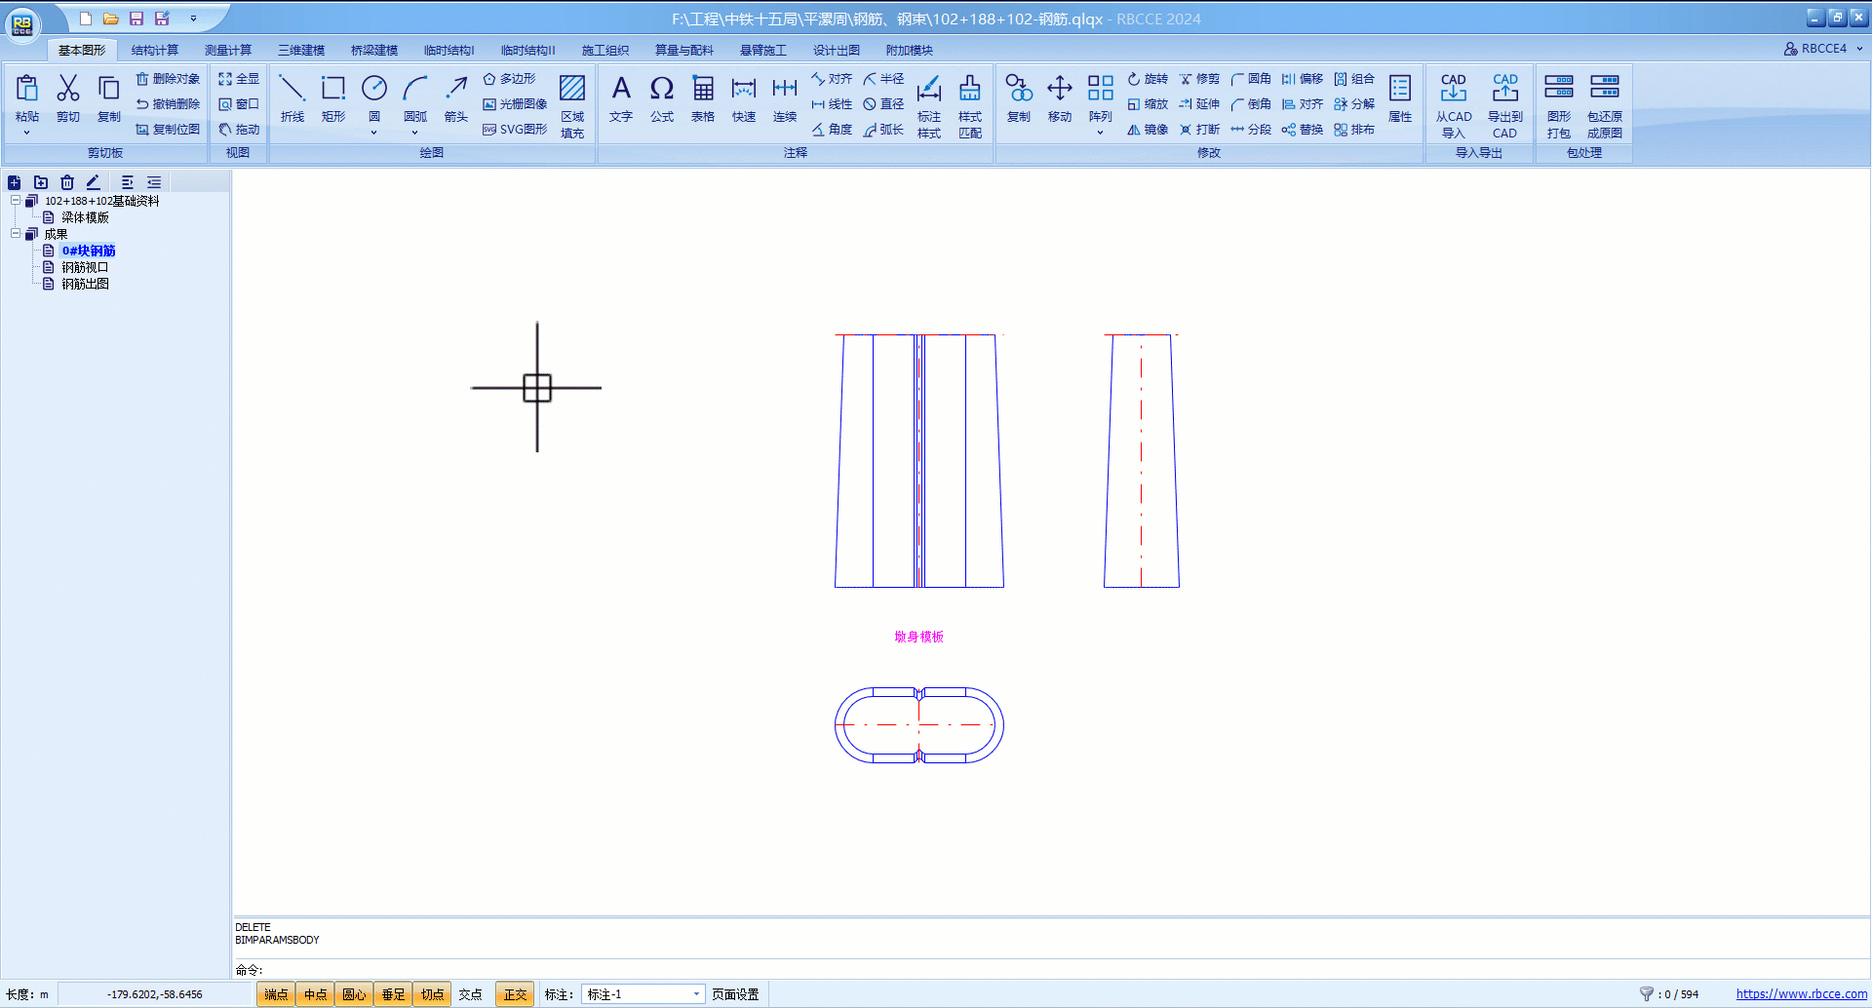Collapse the 成果 tree node
This screenshot has height=1008, width=1872.
click(16, 234)
